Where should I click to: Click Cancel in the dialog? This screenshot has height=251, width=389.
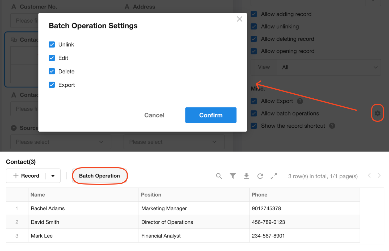click(154, 115)
